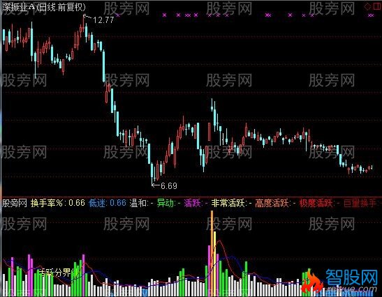Click the magenta 活跃 indicator label
This screenshot has width=382, height=297.
pos(196,203)
